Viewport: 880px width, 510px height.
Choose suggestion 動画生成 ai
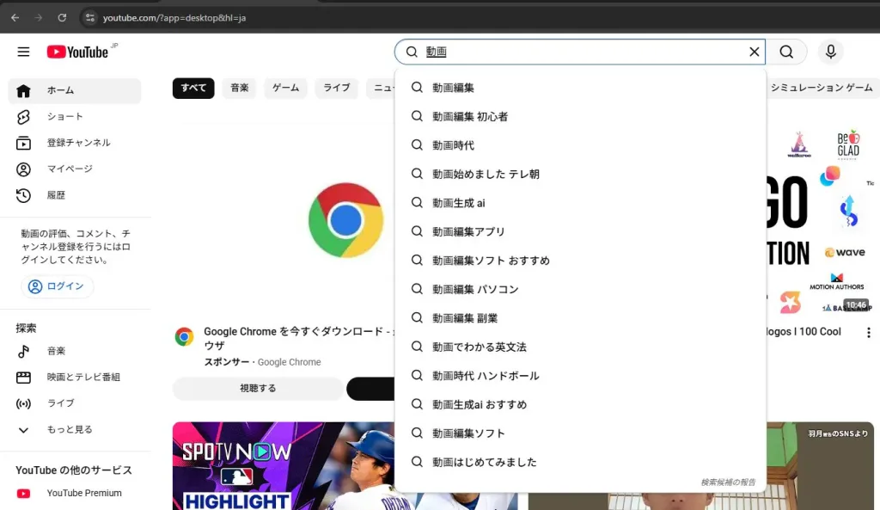pyautogui.click(x=580, y=203)
